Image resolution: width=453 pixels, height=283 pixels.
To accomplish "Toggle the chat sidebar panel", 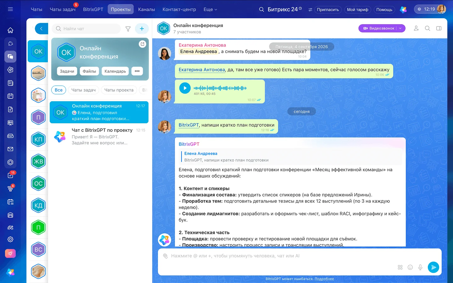I will (x=439, y=28).
